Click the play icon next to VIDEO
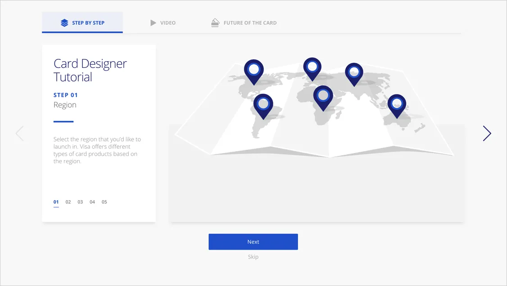 (x=152, y=22)
